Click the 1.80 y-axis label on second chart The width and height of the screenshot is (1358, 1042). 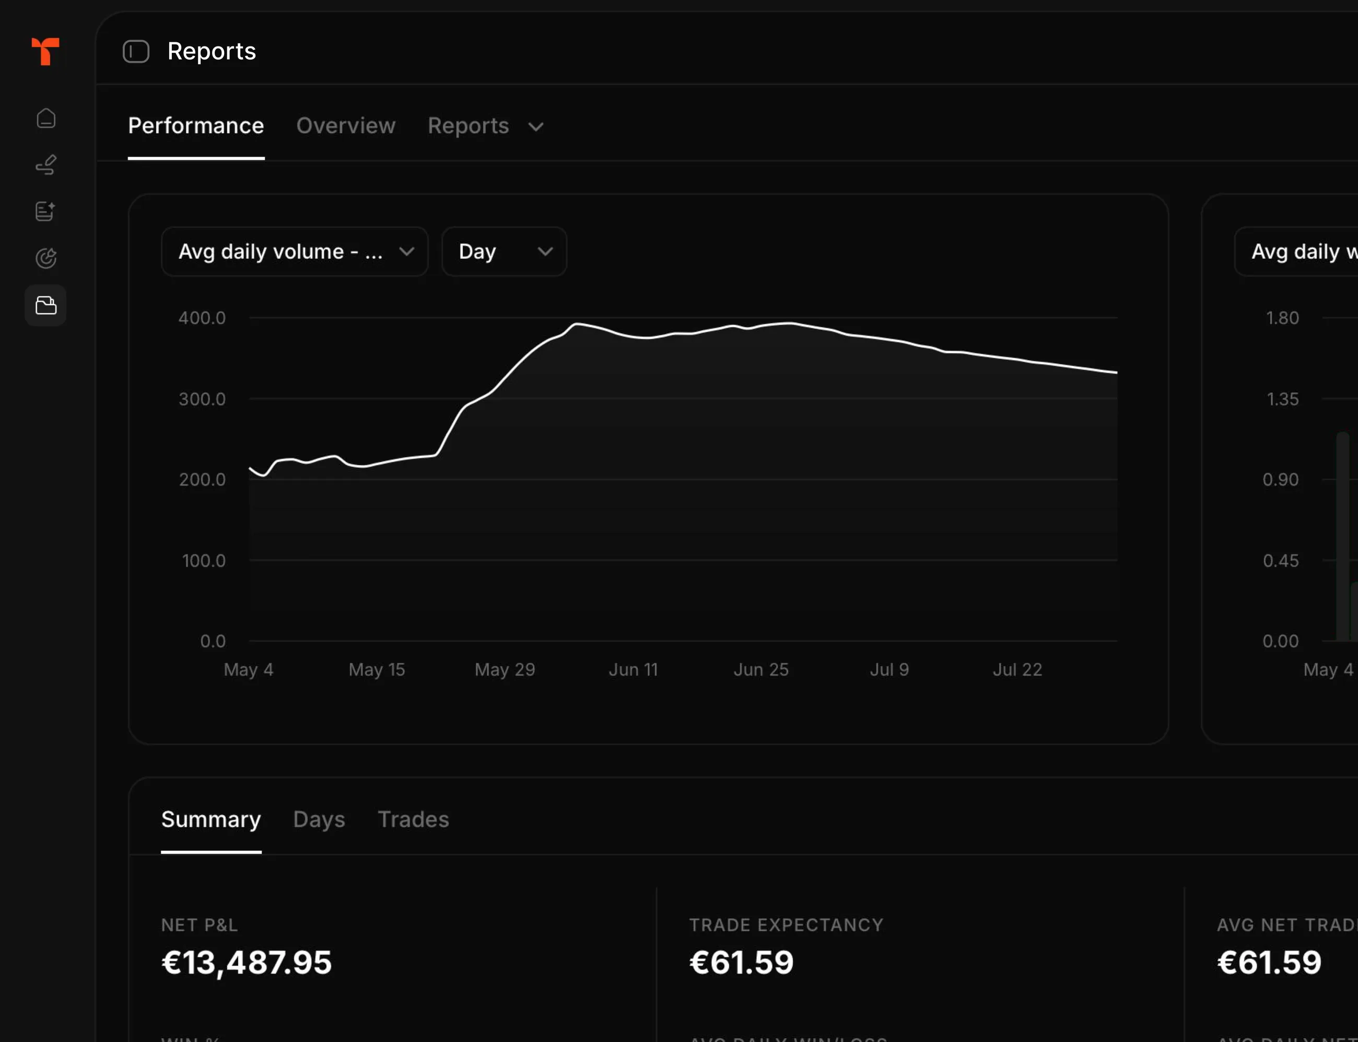pyautogui.click(x=1282, y=318)
